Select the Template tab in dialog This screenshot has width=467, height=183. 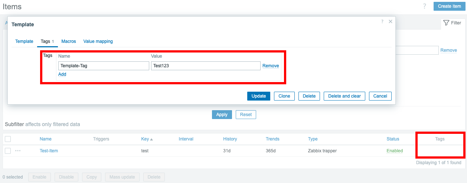[x=24, y=41]
